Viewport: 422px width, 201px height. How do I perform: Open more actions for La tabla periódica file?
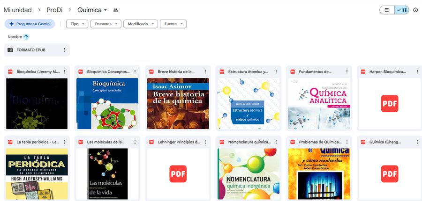(x=64, y=142)
